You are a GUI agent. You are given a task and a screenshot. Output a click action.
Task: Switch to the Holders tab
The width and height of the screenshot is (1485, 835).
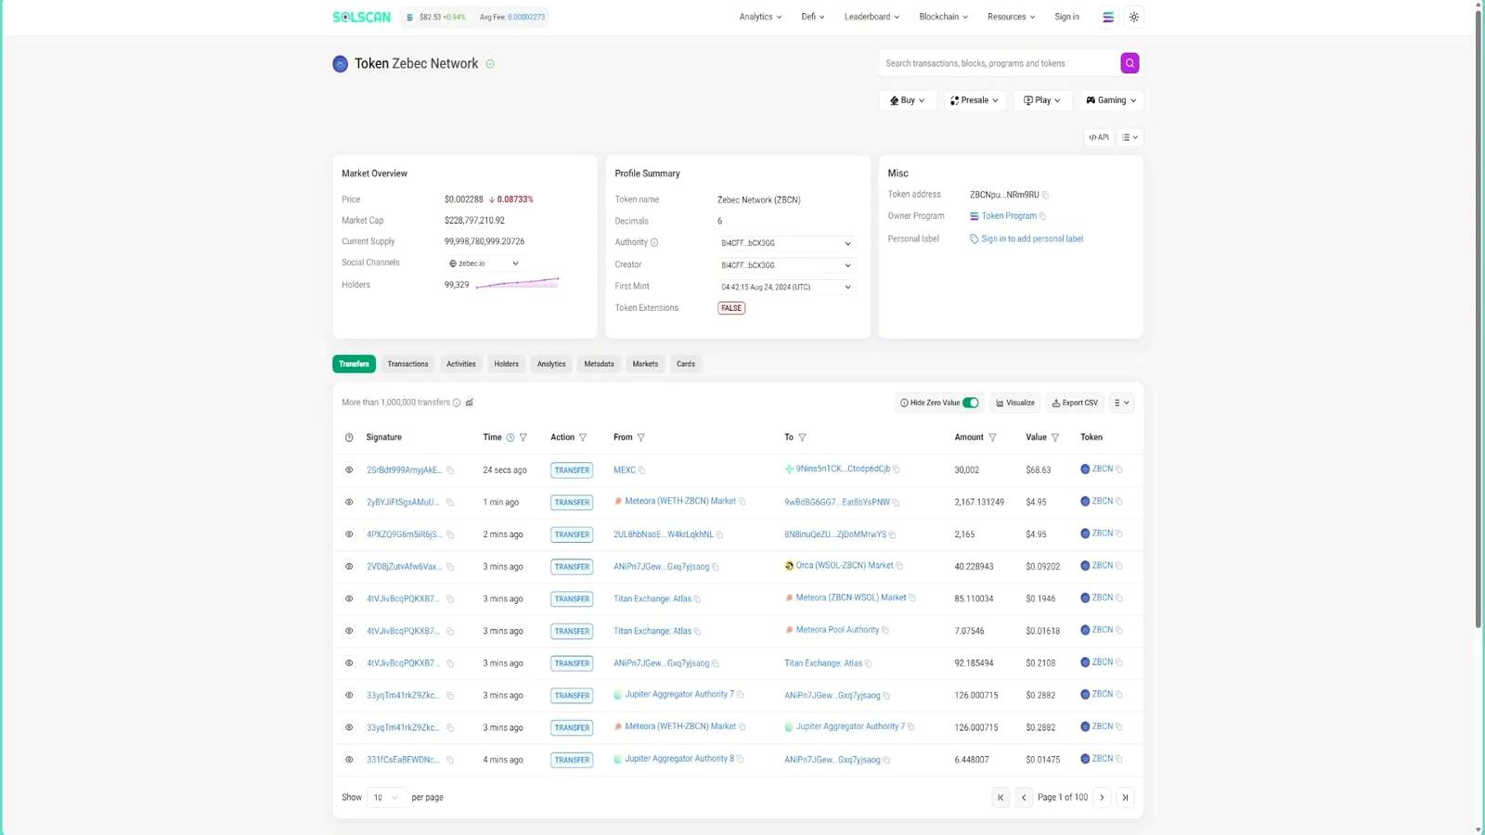(506, 364)
